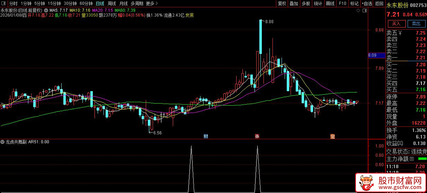Click the 涨 event marker on timeline
Screen dimensions: 427x193
tap(257, 136)
